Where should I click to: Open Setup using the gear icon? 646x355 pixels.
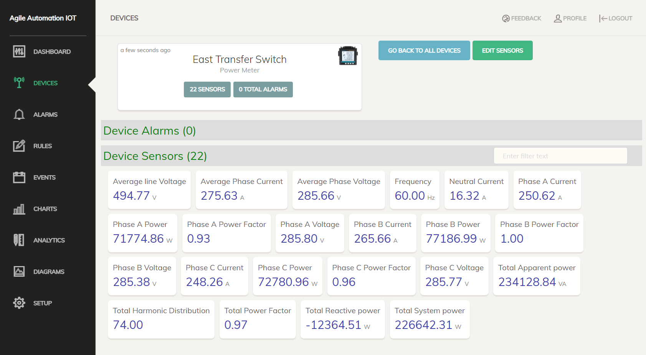pyautogui.click(x=19, y=303)
